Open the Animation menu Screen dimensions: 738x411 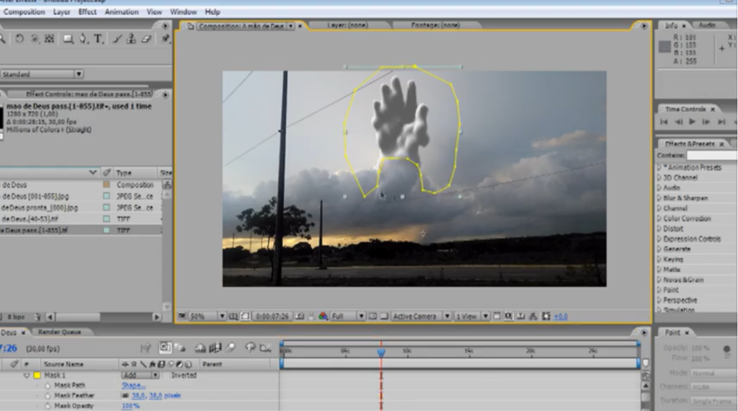click(121, 12)
